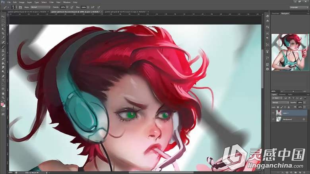The height and width of the screenshot is (174, 310).
Task: Enable airbrush mode in options bar
Action: pyautogui.click(x=93, y=7)
